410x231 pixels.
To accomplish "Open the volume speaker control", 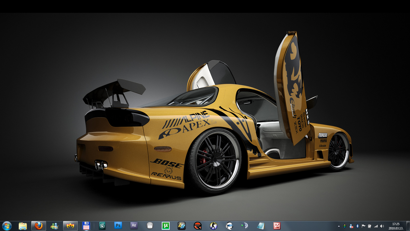I will pos(382,226).
